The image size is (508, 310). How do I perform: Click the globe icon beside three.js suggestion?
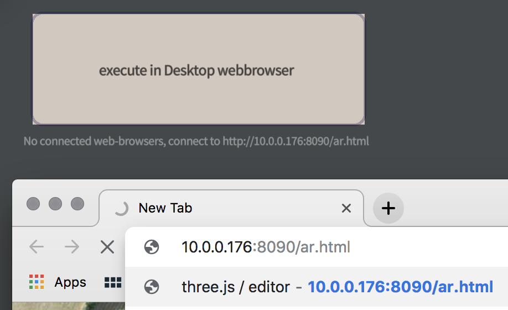151,287
